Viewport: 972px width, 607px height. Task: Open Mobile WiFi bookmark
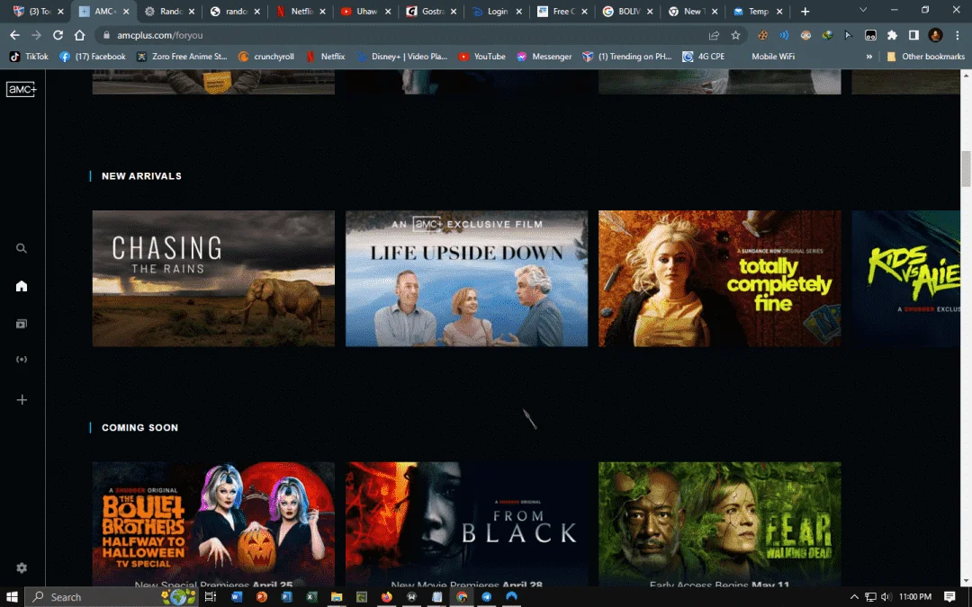click(772, 57)
